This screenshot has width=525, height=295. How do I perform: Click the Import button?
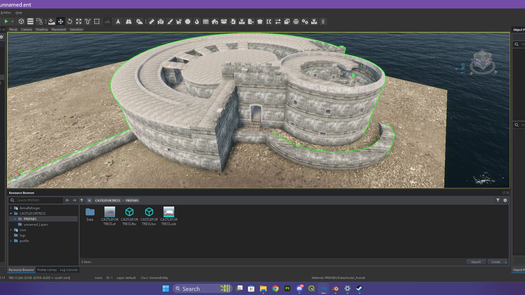[476, 262]
